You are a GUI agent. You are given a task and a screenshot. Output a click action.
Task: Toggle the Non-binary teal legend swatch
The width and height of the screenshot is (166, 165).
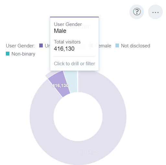7,54
